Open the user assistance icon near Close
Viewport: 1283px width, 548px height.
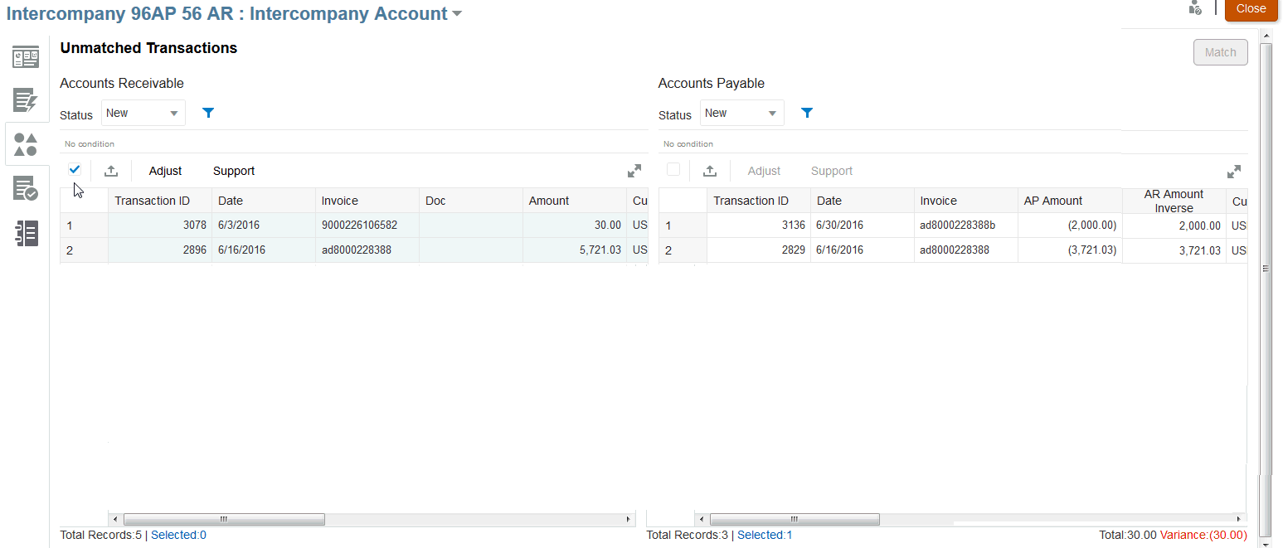[x=1195, y=7]
